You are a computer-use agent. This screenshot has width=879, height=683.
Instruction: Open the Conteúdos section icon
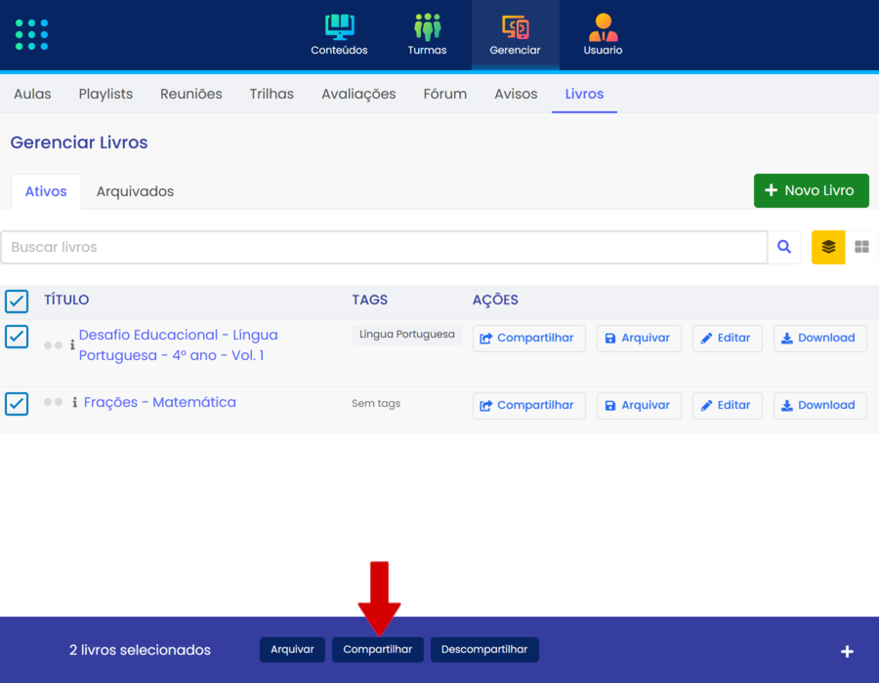coord(339,27)
